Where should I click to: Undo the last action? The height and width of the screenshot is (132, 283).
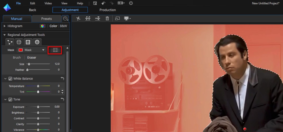104,3
